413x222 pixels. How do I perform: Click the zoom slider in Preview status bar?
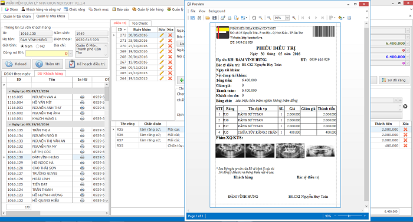pos(349,216)
